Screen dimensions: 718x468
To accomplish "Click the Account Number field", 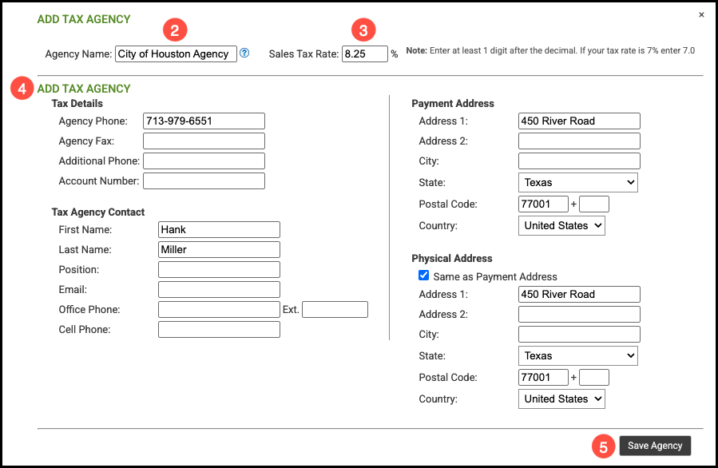I will 204,180.
